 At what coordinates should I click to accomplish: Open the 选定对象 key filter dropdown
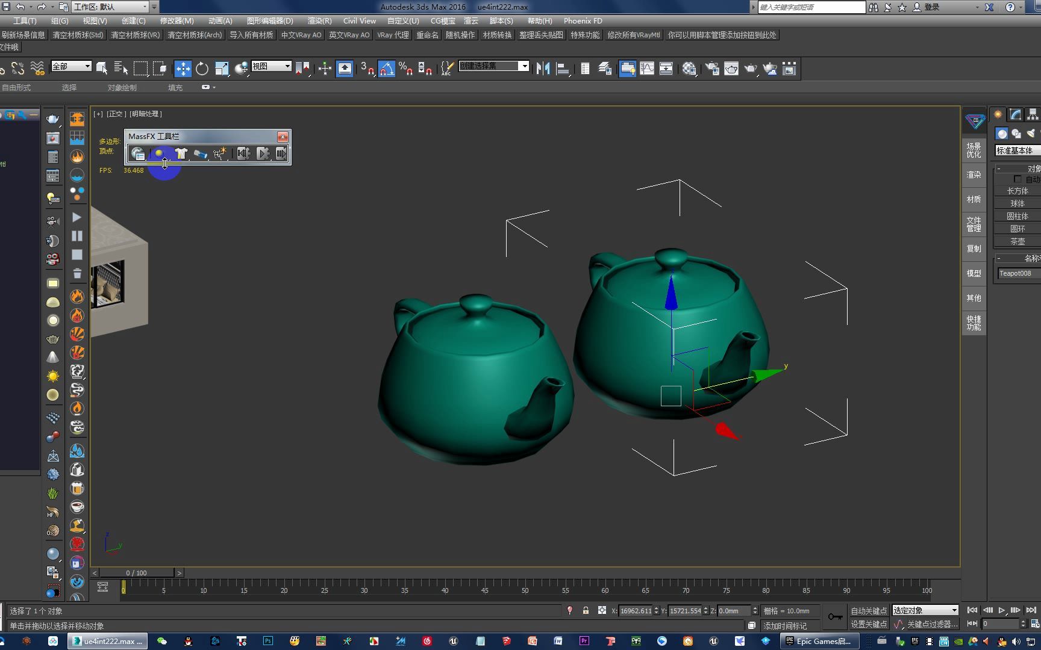point(925,610)
